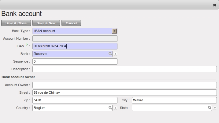
Task: Focus the IBAN input field
Action: click(x=75, y=46)
